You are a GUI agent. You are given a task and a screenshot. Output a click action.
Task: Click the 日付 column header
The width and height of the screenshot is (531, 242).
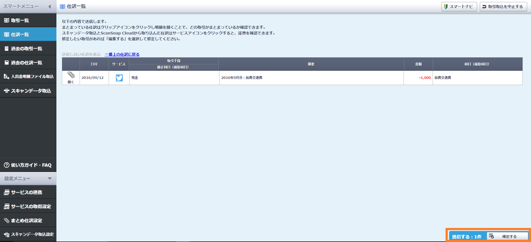pos(94,64)
